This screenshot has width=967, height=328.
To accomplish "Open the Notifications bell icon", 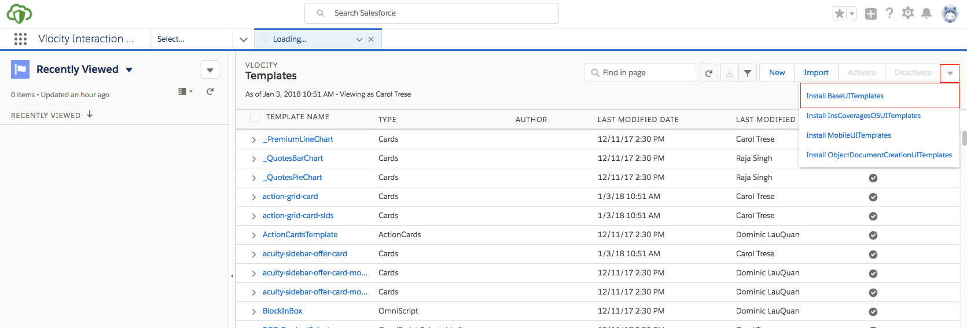I will pos(926,13).
